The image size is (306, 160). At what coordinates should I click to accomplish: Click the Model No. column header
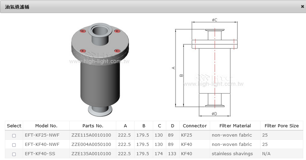[46, 126]
